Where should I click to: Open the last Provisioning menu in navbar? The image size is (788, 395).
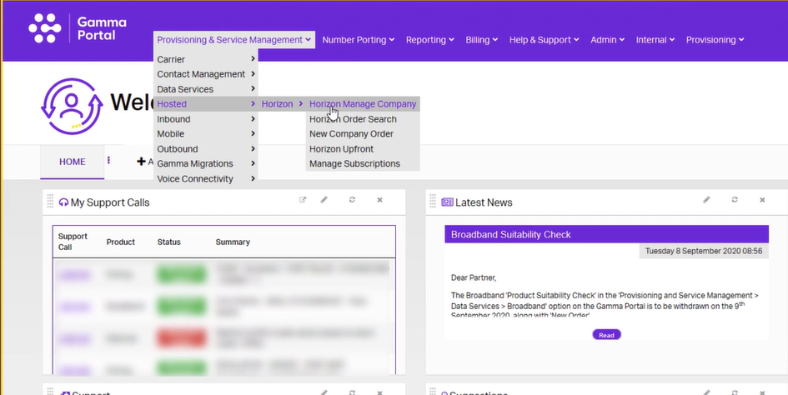tap(715, 40)
